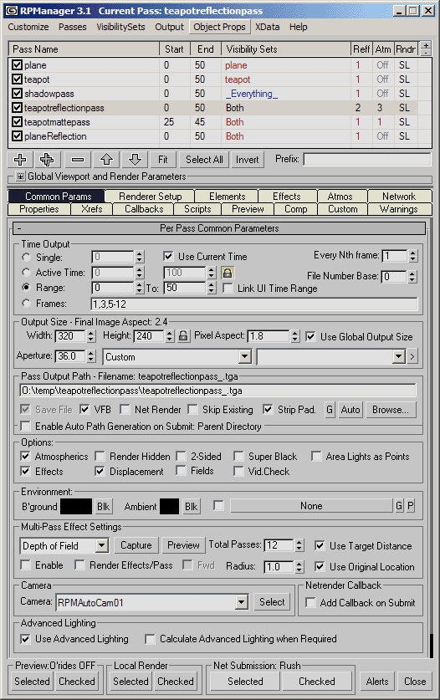Viewport: 440px width, 700px height.
Task: Open the Custom output size preset dropdown
Action: pos(245,357)
